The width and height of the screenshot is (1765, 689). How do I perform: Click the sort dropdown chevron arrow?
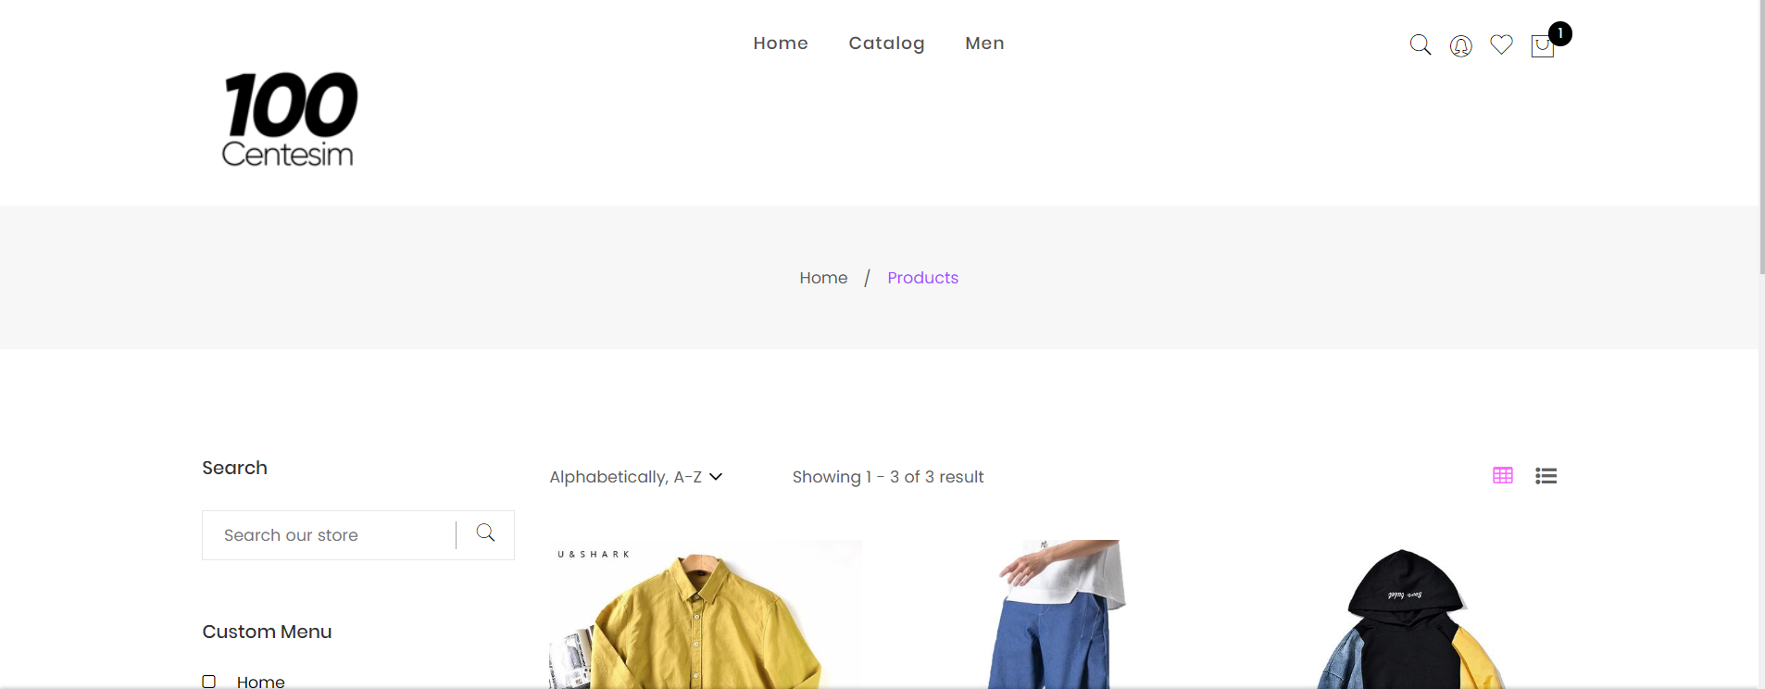click(x=716, y=477)
